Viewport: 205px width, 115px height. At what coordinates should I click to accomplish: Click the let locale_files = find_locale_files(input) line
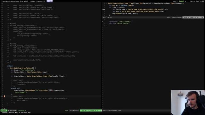click(x=29, y=72)
